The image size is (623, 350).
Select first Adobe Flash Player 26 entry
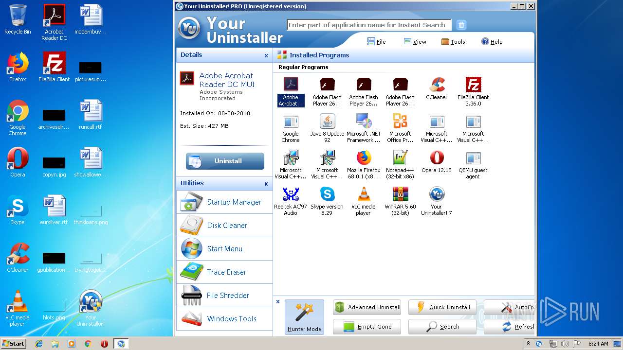(327, 91)
